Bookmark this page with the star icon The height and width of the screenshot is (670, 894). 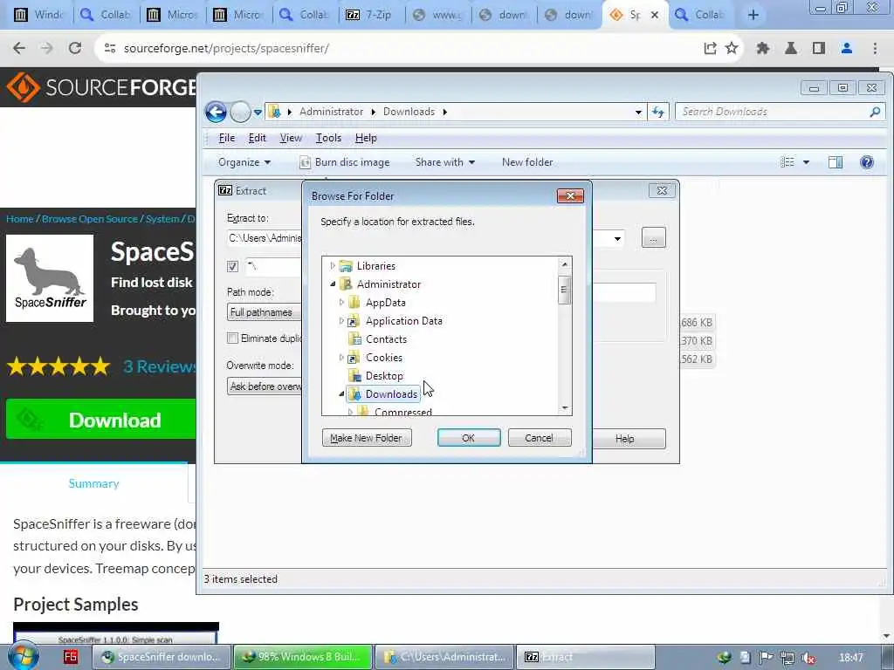(x=732, y=49)
